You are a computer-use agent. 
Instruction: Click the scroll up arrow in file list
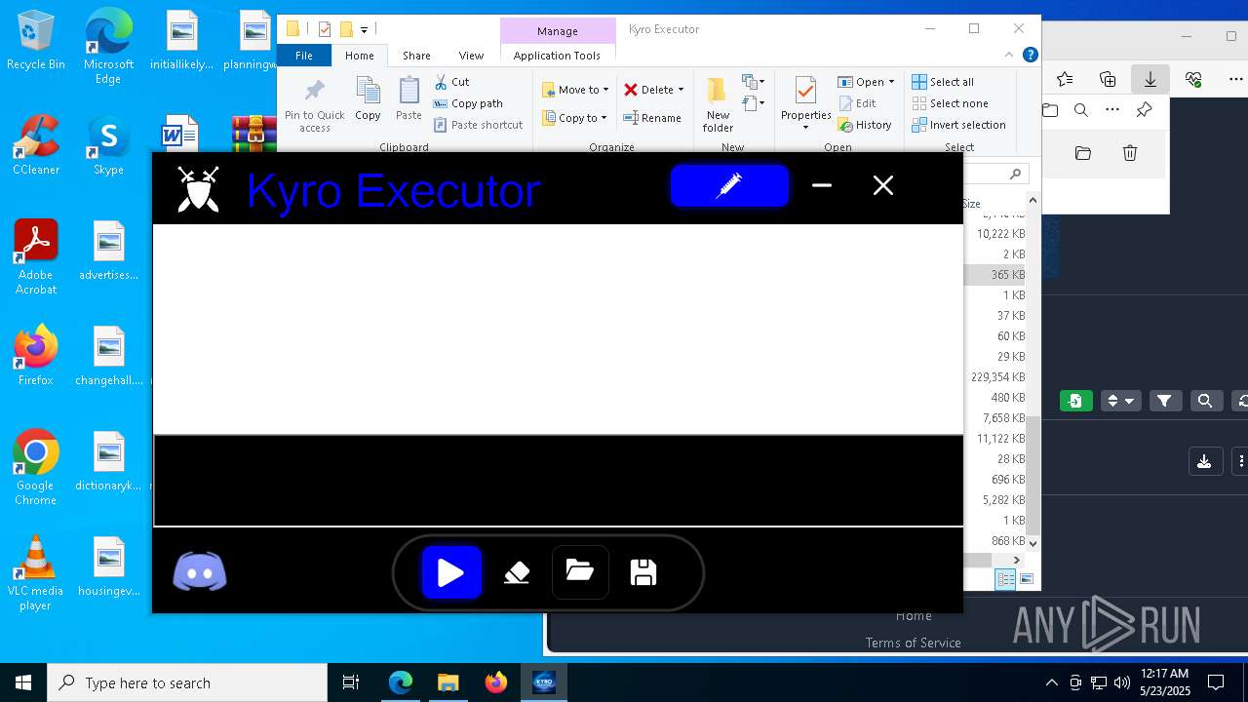click(1033, 200)
